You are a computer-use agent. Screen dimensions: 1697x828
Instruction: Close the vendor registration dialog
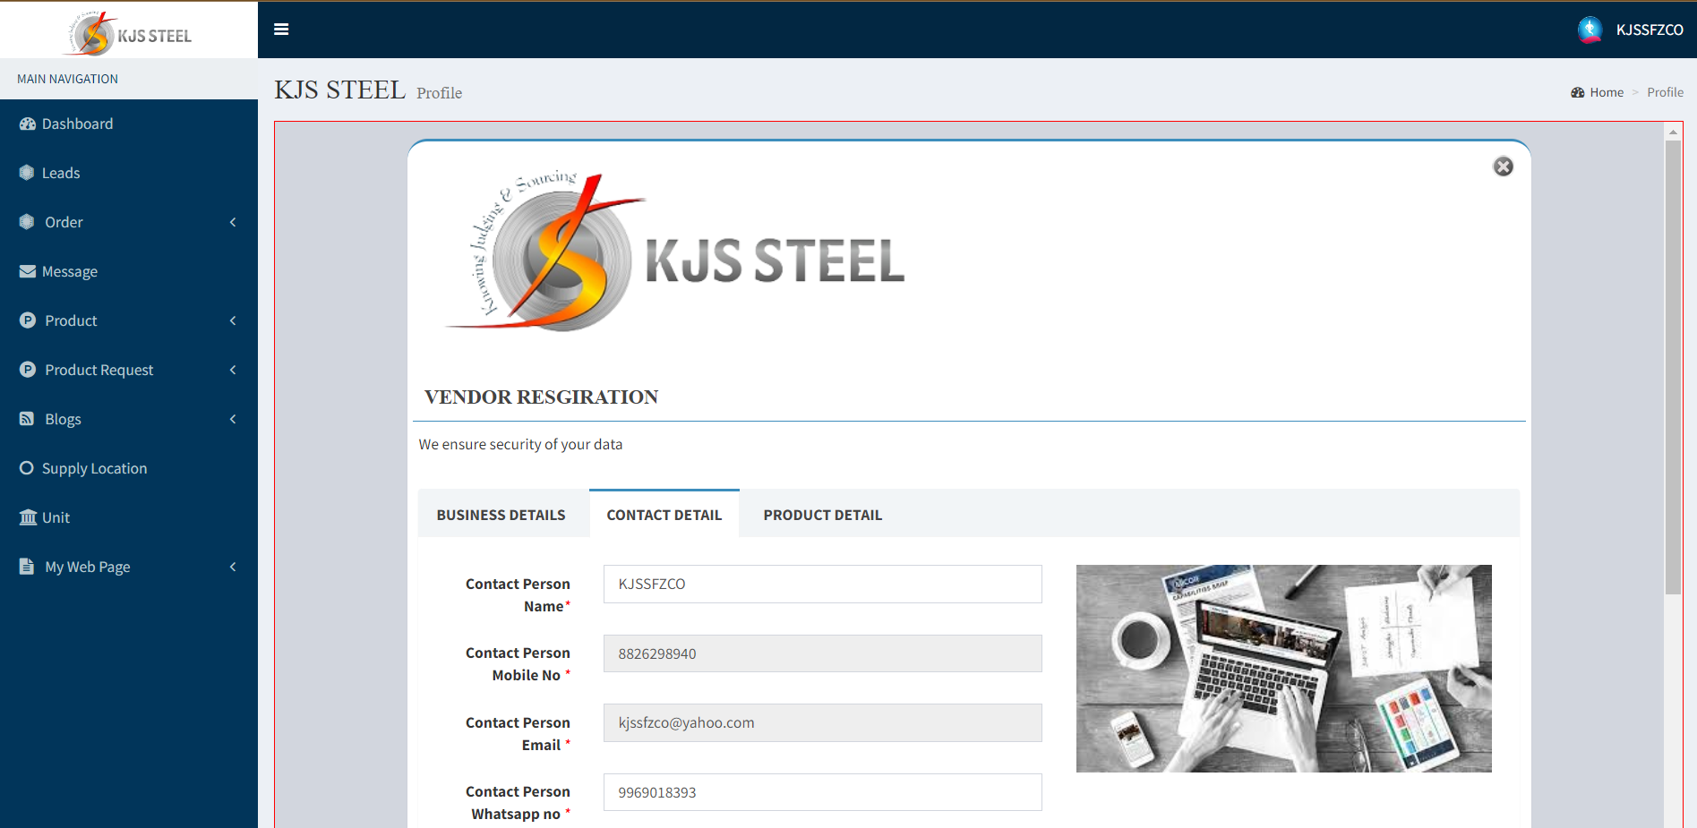click(1504, 166)
